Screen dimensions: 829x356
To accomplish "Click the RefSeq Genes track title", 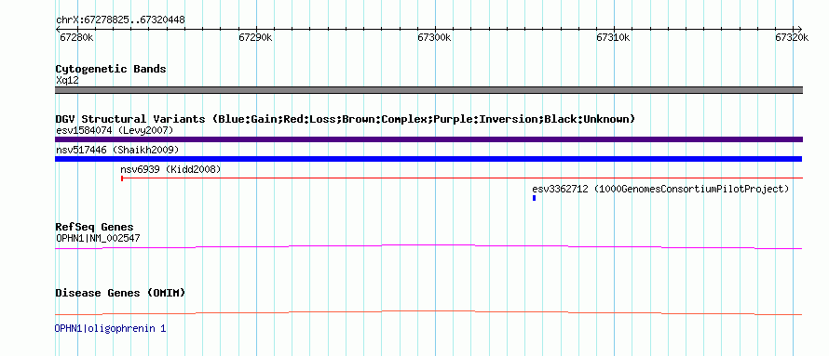I will coord(95,228).
